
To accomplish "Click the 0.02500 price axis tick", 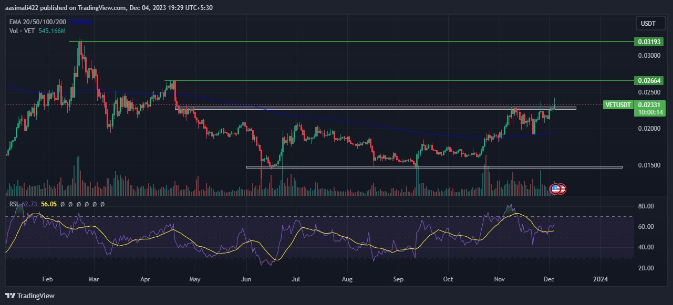I will click(x=649, y=92).
